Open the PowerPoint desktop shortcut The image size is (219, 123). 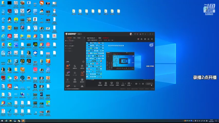pyautogui.click(x=16, y=78)
